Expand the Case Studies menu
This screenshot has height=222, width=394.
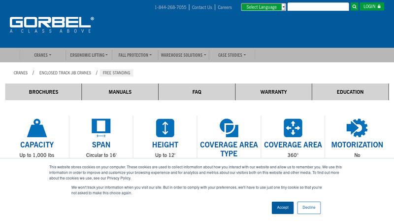click(232, 55)
